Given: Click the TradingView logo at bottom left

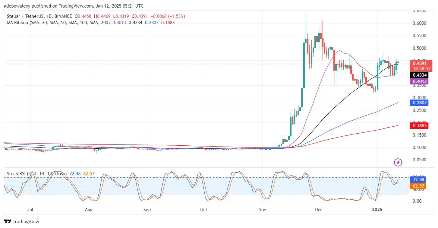Looking at the screenshot, I should point(21,222).
